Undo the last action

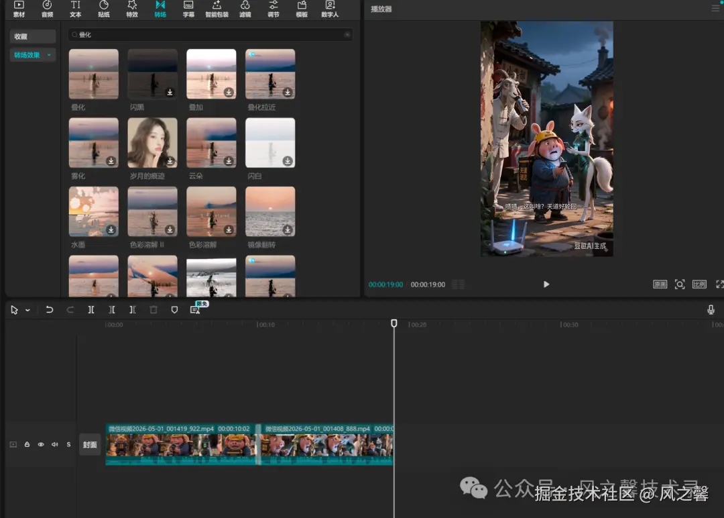click(49, 309)
